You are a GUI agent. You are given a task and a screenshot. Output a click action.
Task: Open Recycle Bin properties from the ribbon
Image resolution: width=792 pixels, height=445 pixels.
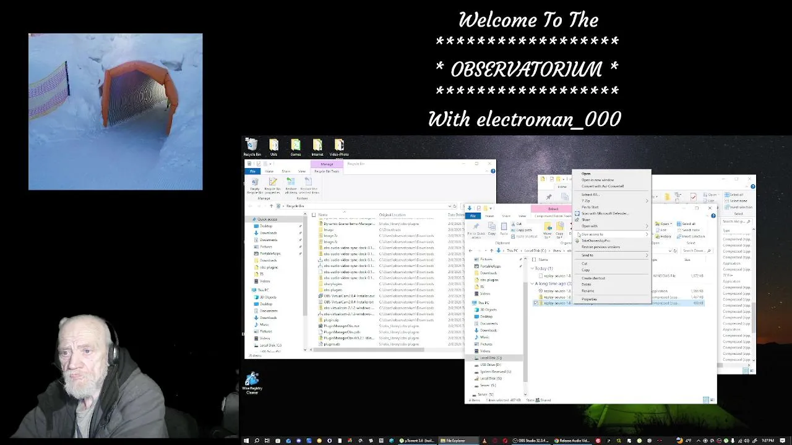[x=273, y=185]
